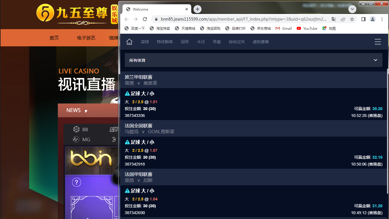Select the 综合过关 menu item
Screen dimensions: 389x219
click(237, 42)
